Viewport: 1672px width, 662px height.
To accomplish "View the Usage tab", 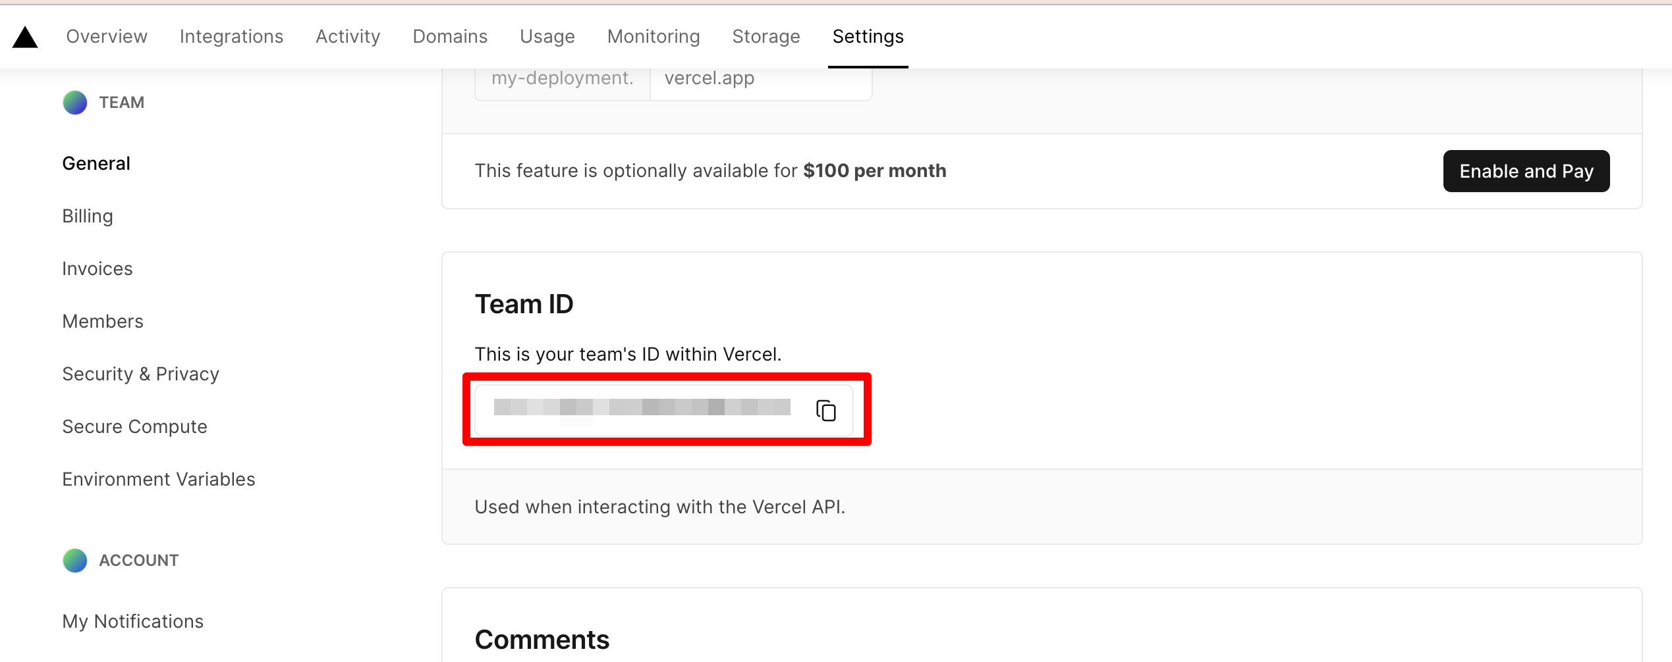I will pos(547,37).
